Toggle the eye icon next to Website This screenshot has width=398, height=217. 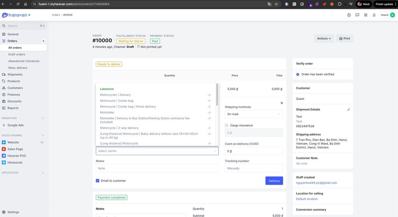coord(42,142)
